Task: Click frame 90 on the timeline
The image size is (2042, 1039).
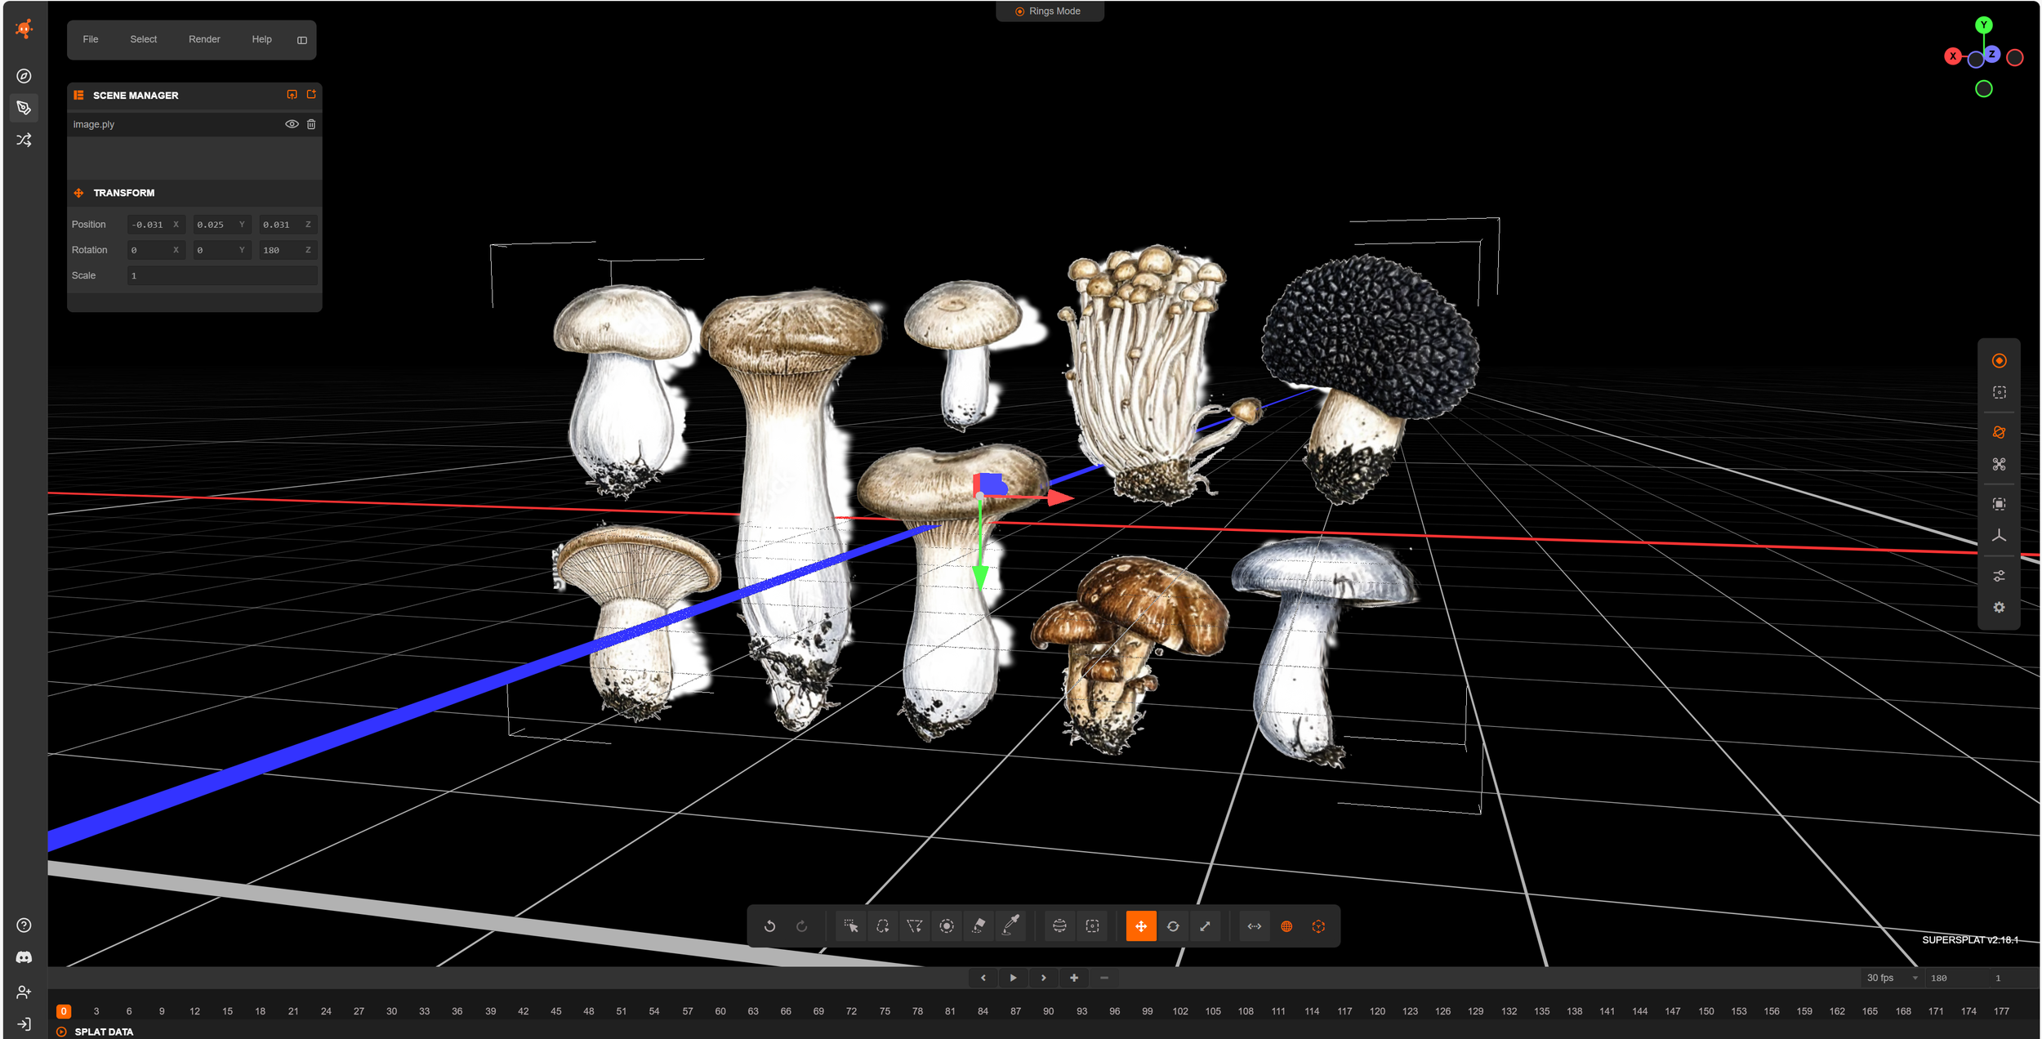Action: coord(1048,1011)
